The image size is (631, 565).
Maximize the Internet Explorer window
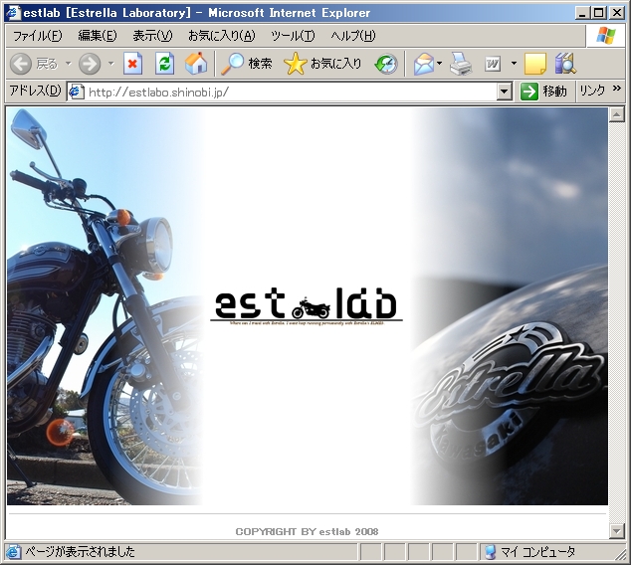(x=598, y=13)
